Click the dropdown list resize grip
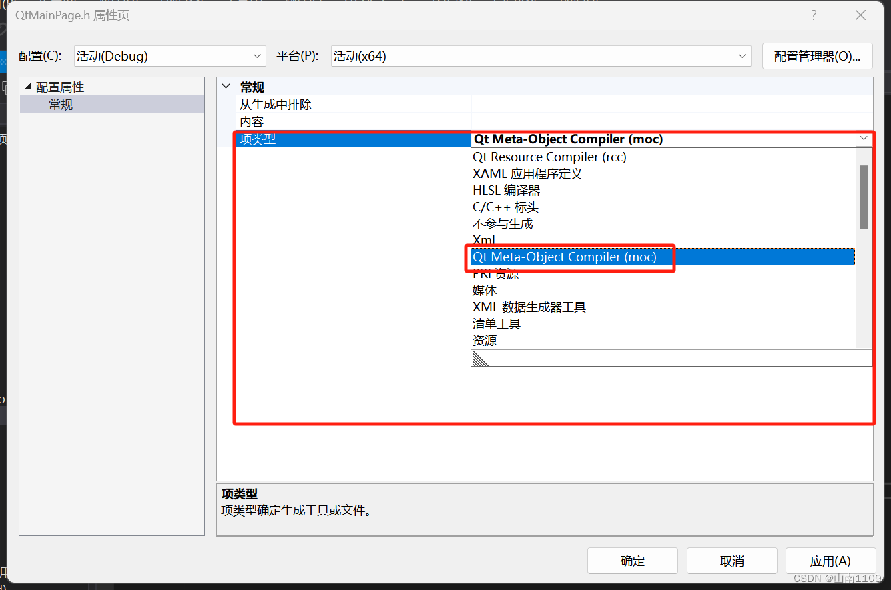The width and height of the screenshot is (891, 590). [480, 359]
